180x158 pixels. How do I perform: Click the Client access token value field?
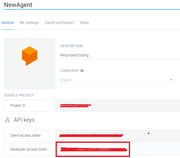(x=118, y=136)
